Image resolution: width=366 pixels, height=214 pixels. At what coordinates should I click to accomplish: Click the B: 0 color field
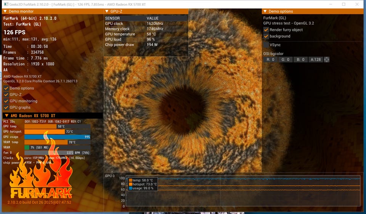point(300,60)
